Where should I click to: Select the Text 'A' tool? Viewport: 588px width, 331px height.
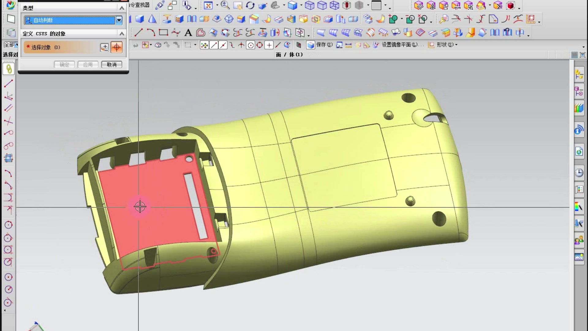(188, 32)
